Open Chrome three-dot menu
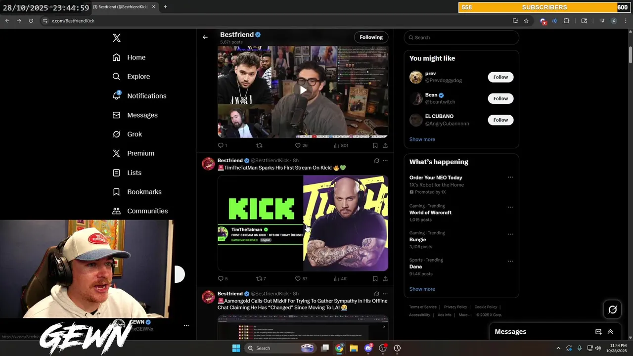Image resolution: width=633 pixels, height=356 pixels. click(x=626, y=21)
